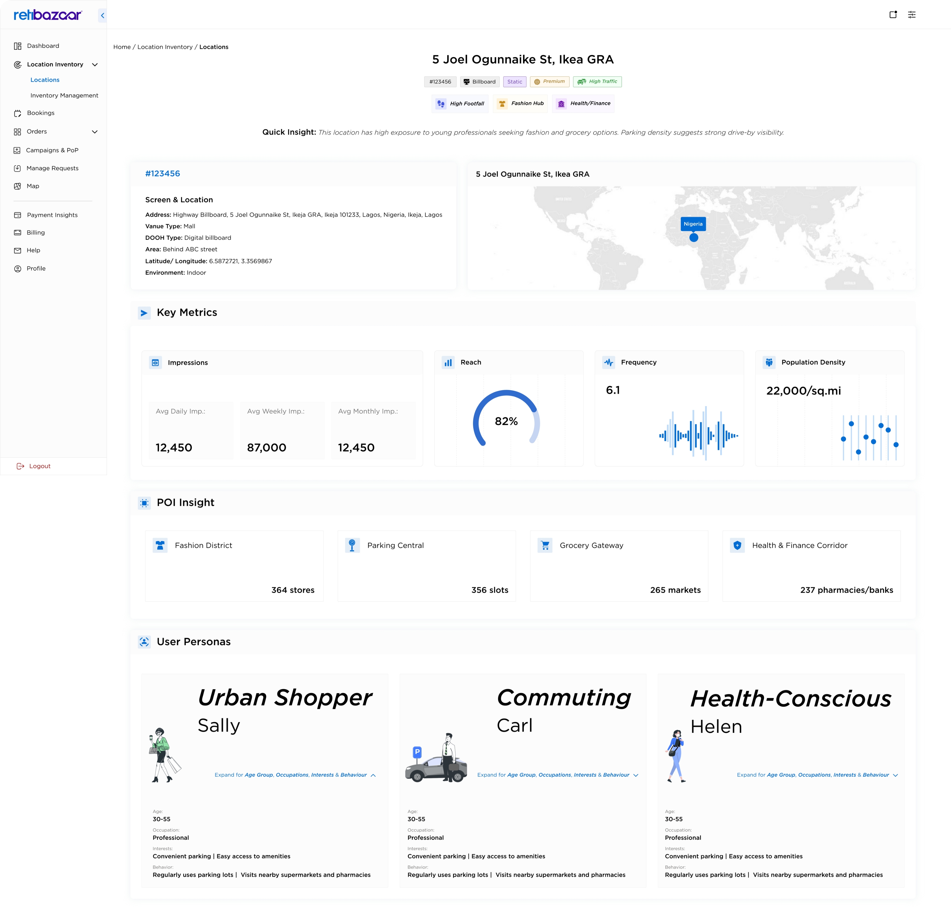Click the Nigeria map marker label
The height and width of the screenshot is (918, 951).
pos(693,224)
